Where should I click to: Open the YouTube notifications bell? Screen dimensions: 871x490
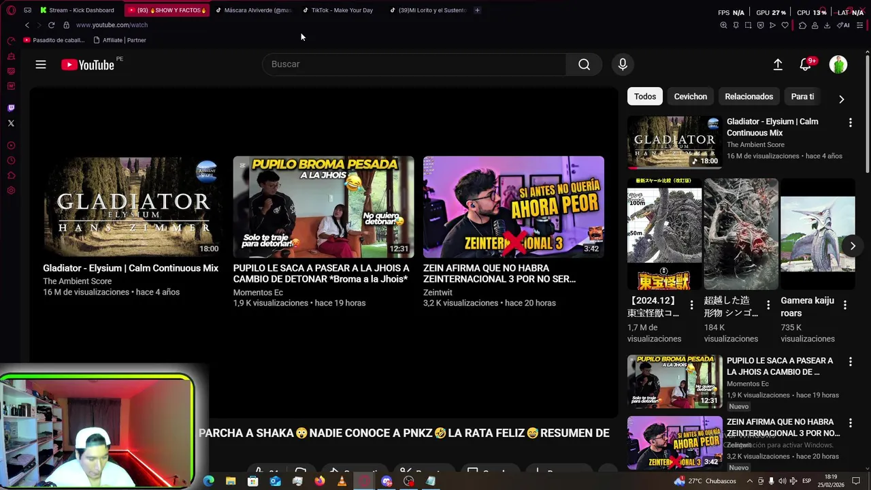(x=806, y=64)
